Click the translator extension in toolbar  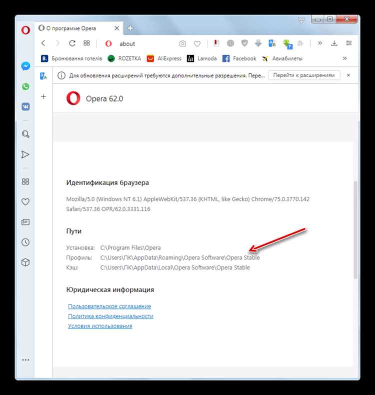[x=272, y=43]
